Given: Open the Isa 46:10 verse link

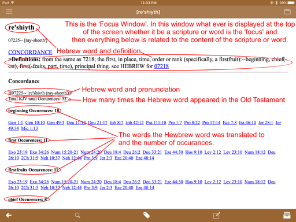Looking at the screenshot, I should 247,123.
